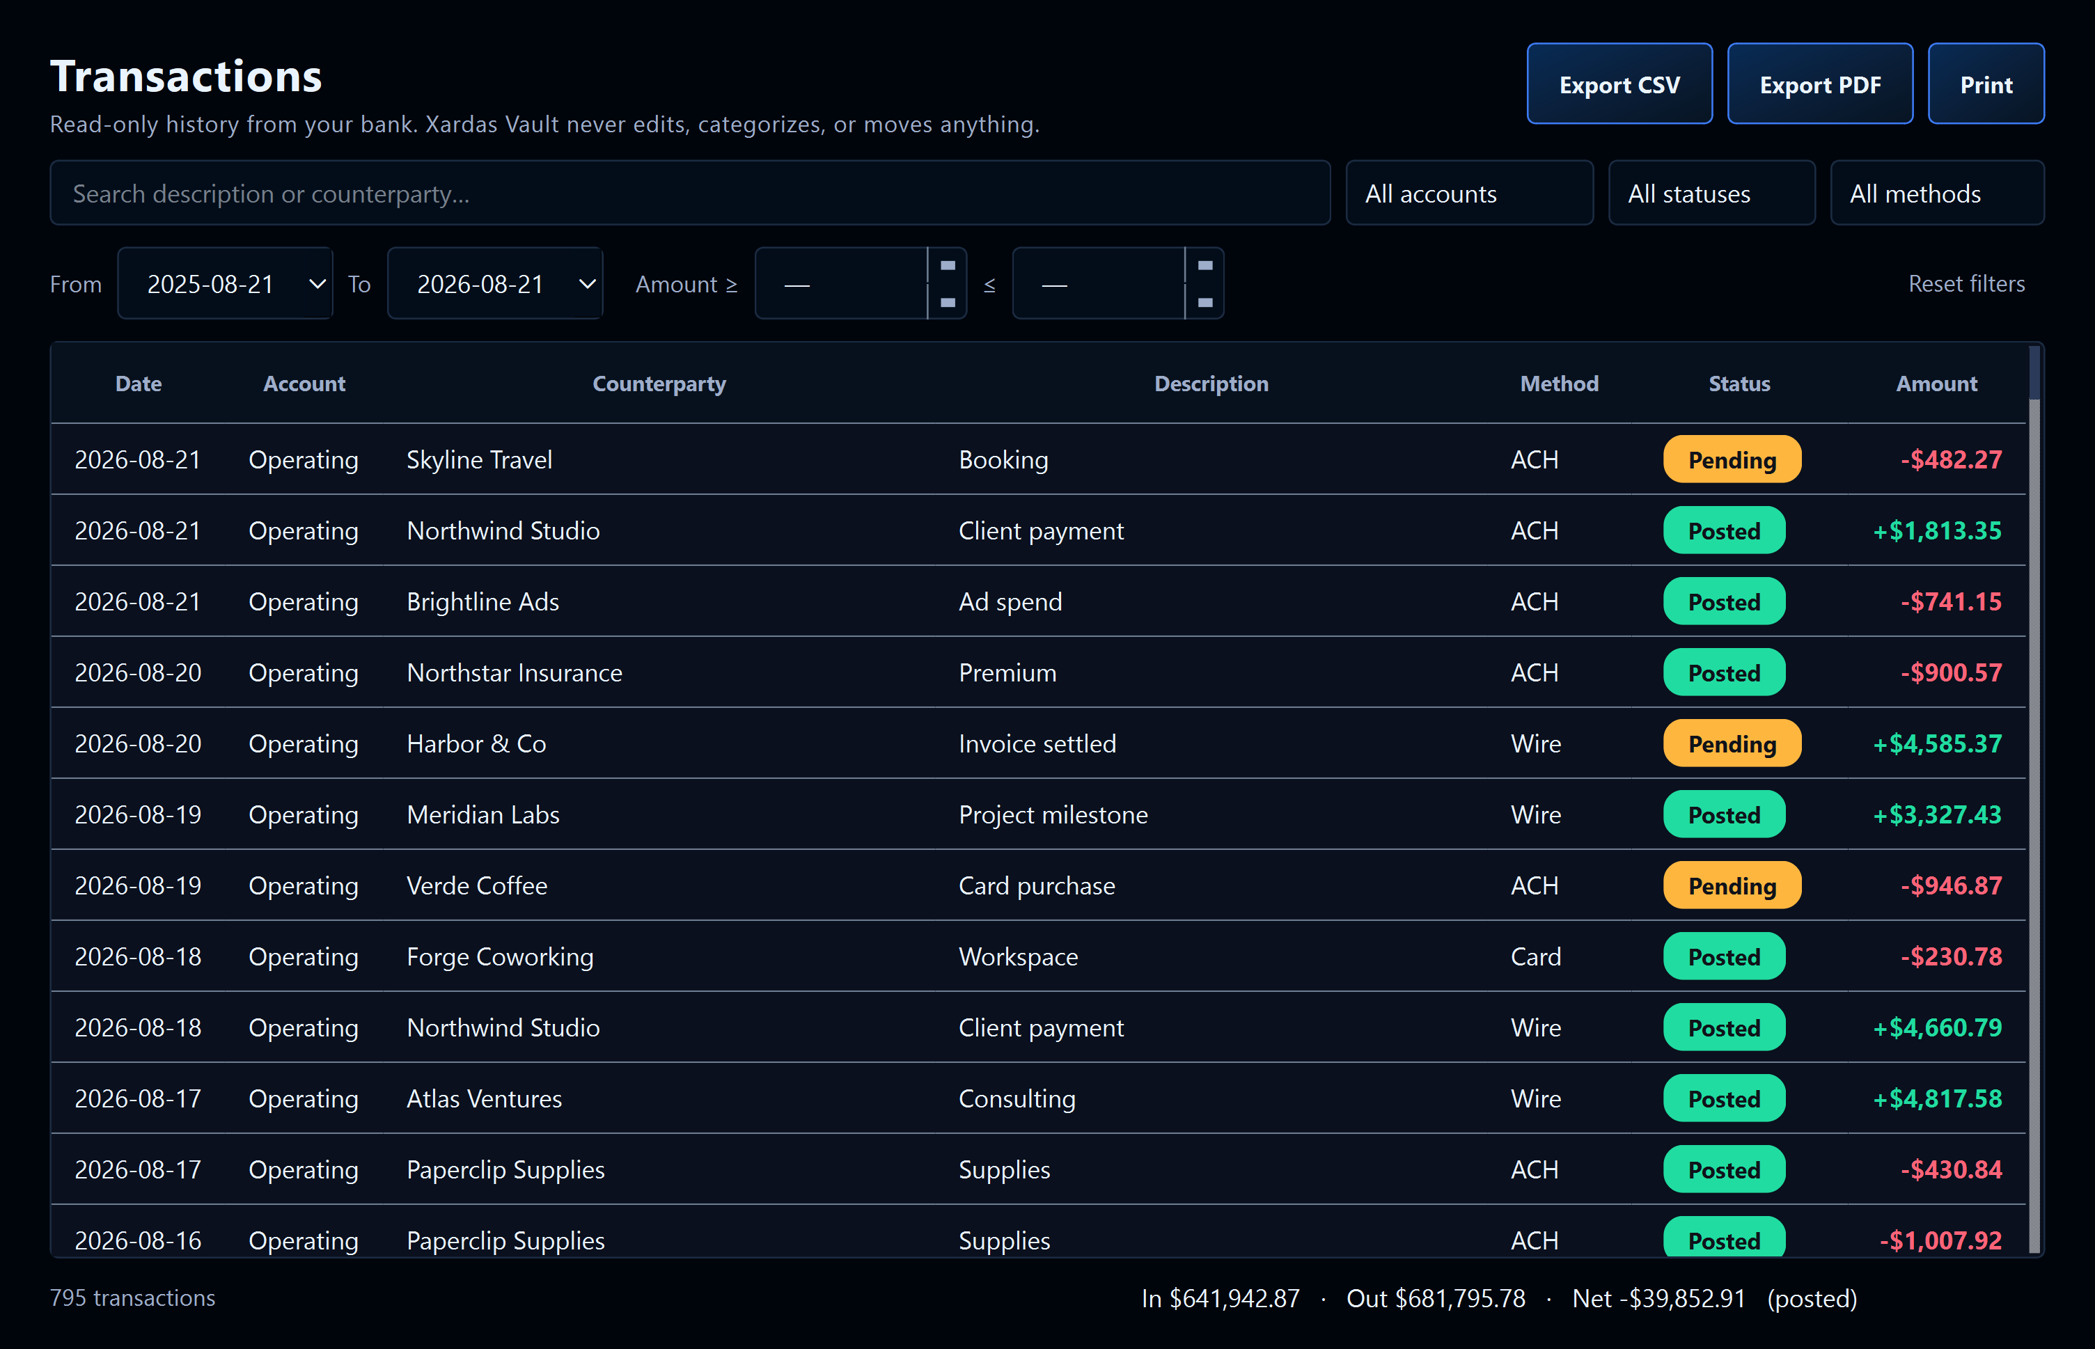Sort by the Date column header
The height and width of the screenshot is (1349, 2095).
coord(139,384)
